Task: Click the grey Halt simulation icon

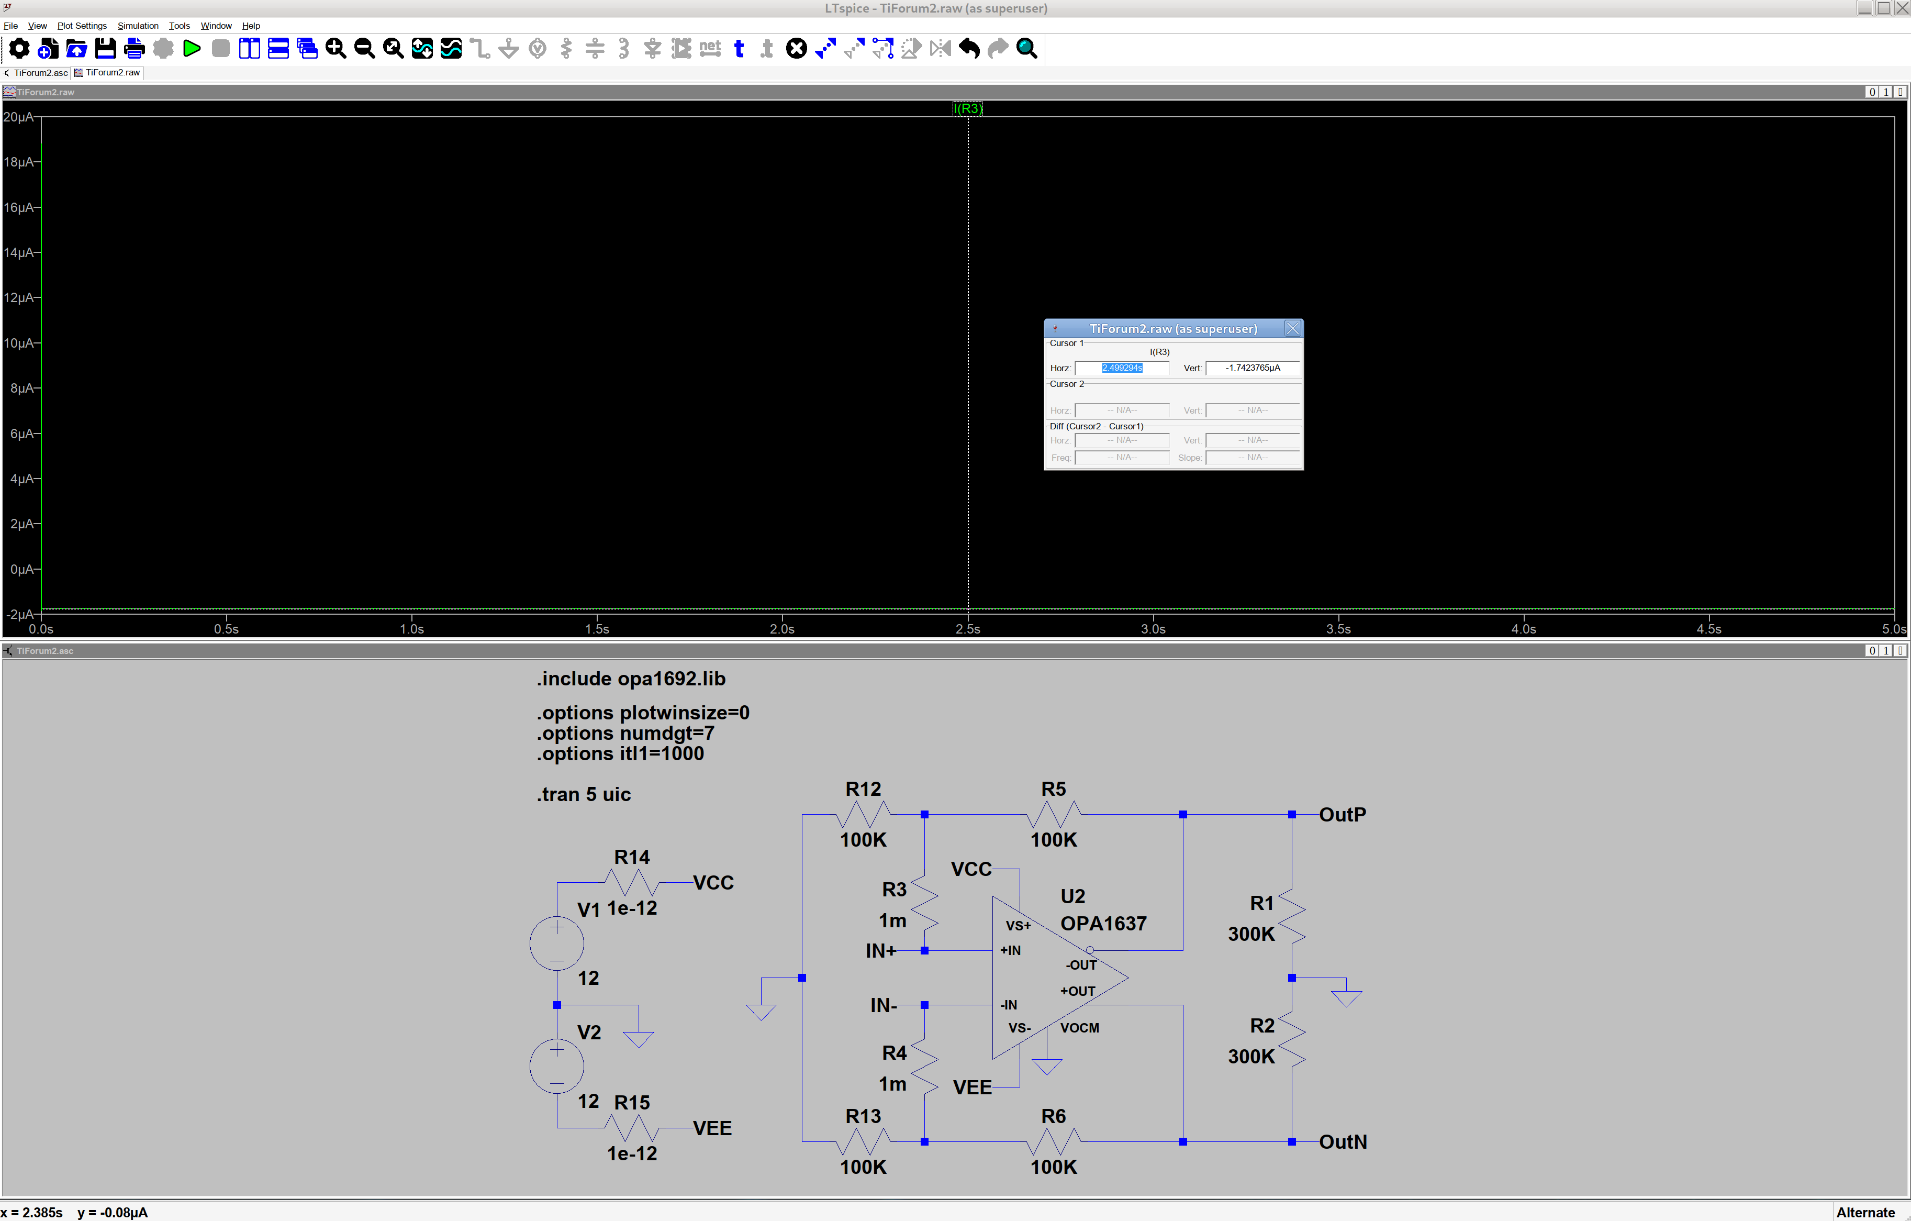Action: pyautogui.click(x=221, y=48)
